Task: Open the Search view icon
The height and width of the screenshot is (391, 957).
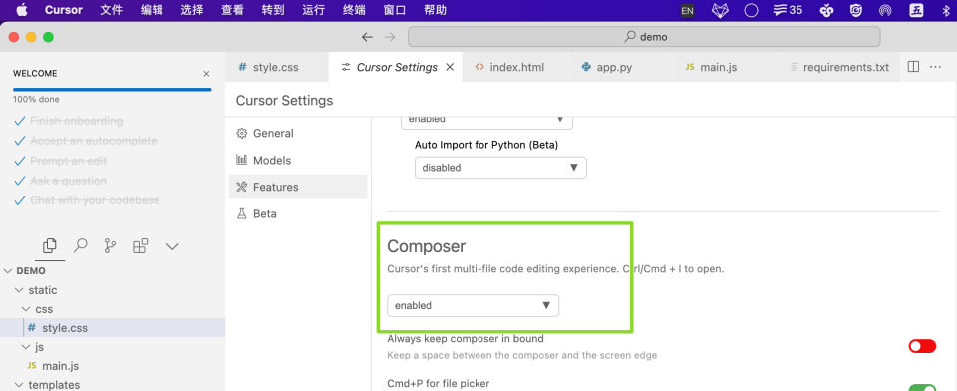Action: (80, 246)
